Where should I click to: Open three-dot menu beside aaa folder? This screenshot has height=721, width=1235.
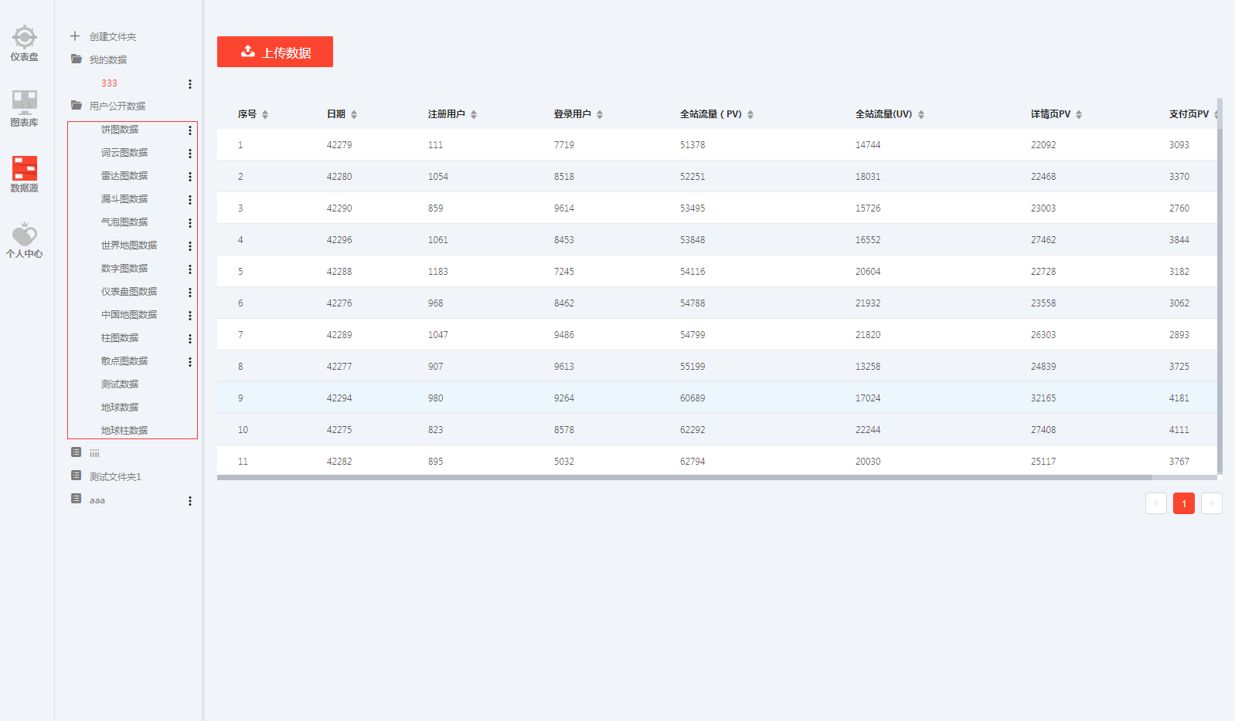pyautogui.click(x=190, y=501)
